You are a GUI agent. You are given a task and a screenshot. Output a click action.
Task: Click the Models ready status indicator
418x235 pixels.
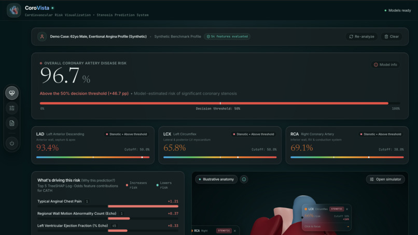397,10
